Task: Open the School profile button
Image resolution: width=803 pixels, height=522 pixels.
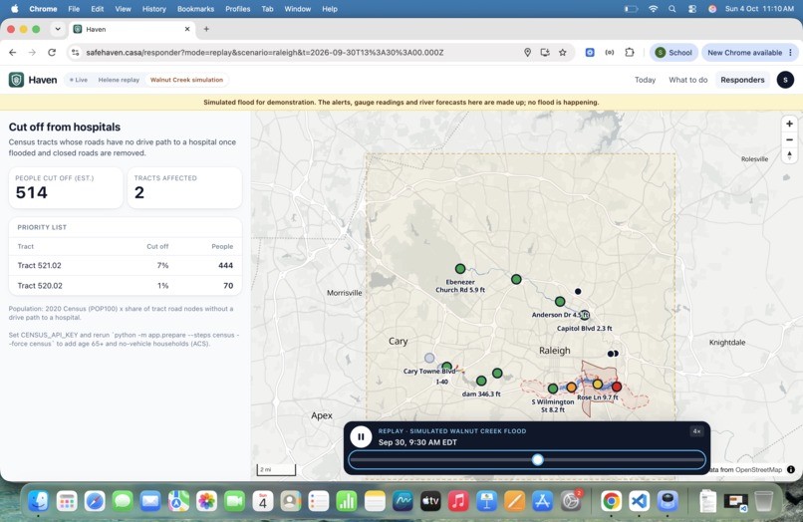Action: click(x=673, y=52)
